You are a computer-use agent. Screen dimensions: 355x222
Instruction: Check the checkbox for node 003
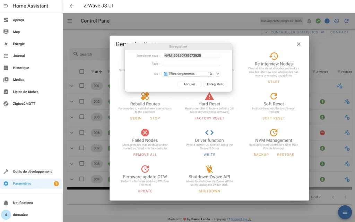(82, 117)
